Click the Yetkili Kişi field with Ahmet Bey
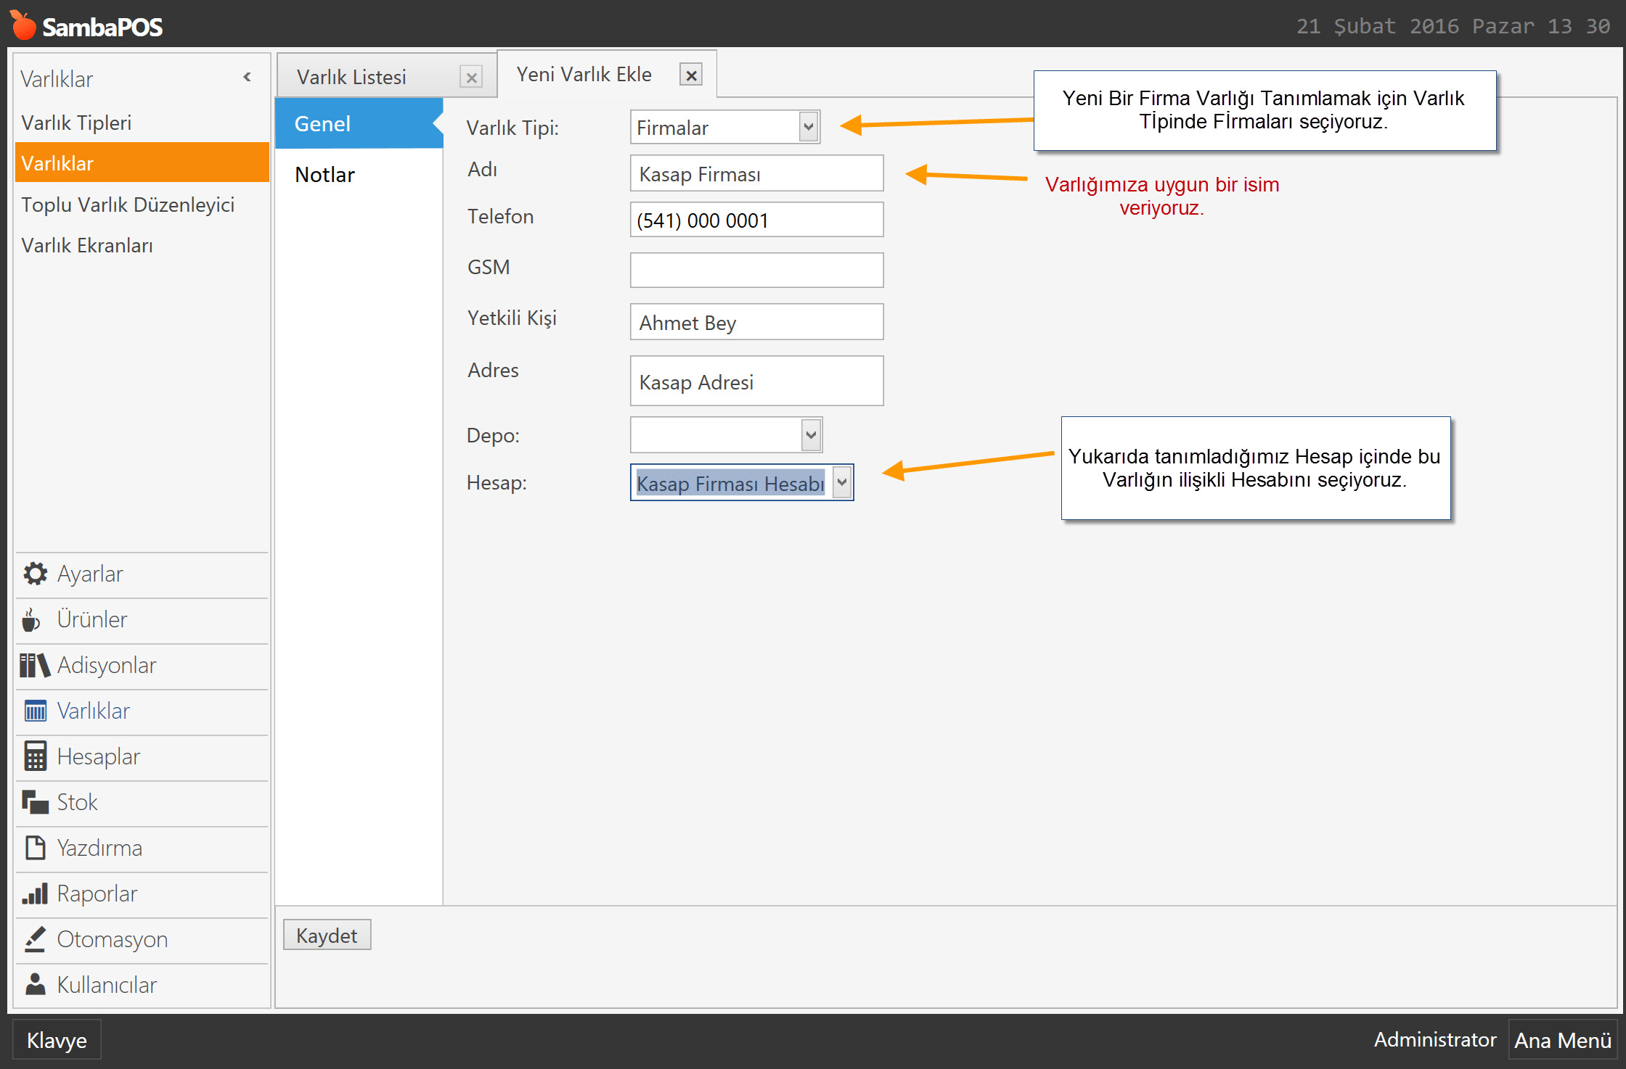1626x1069 pixels. tap(757, 321)
